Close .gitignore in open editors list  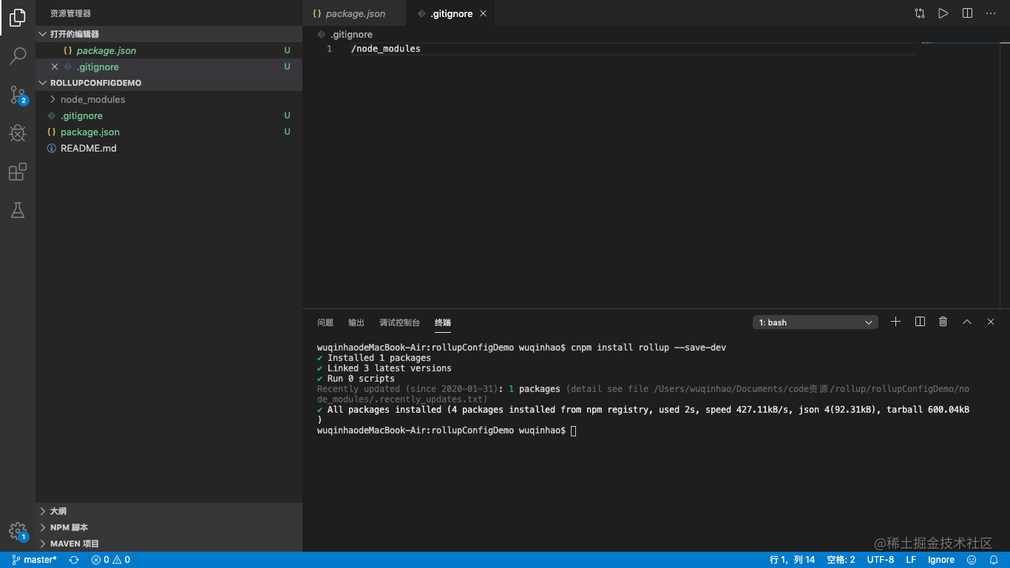tap(55, 67)
